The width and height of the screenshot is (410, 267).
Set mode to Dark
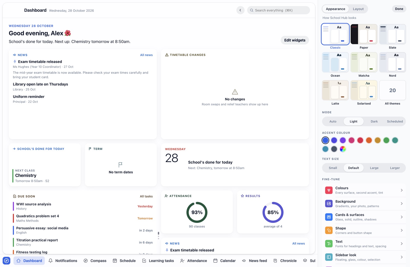(374, 121)
